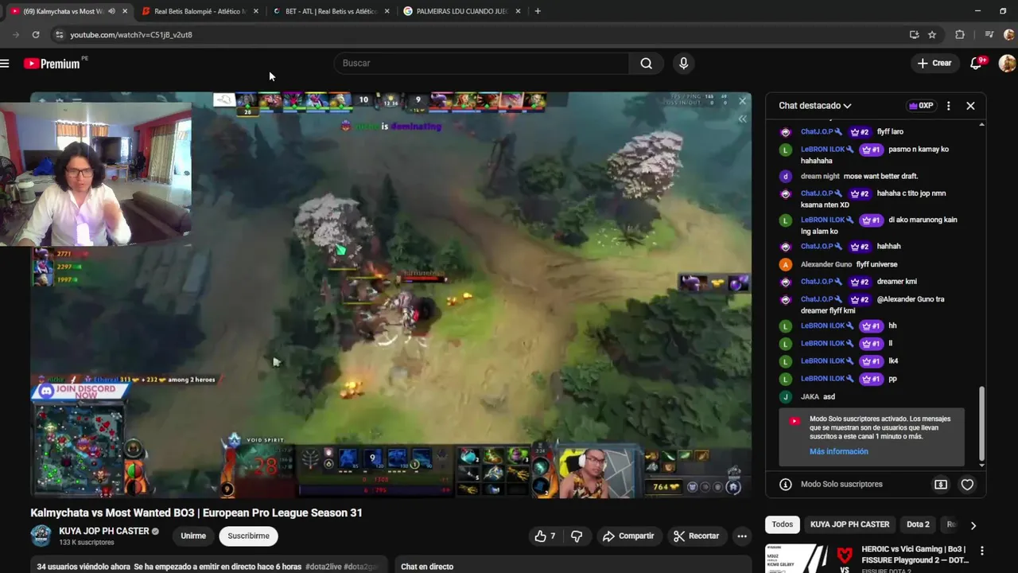Share the video via Compartir
This screenshot has height=573, width=1018.
coord(628,536)
